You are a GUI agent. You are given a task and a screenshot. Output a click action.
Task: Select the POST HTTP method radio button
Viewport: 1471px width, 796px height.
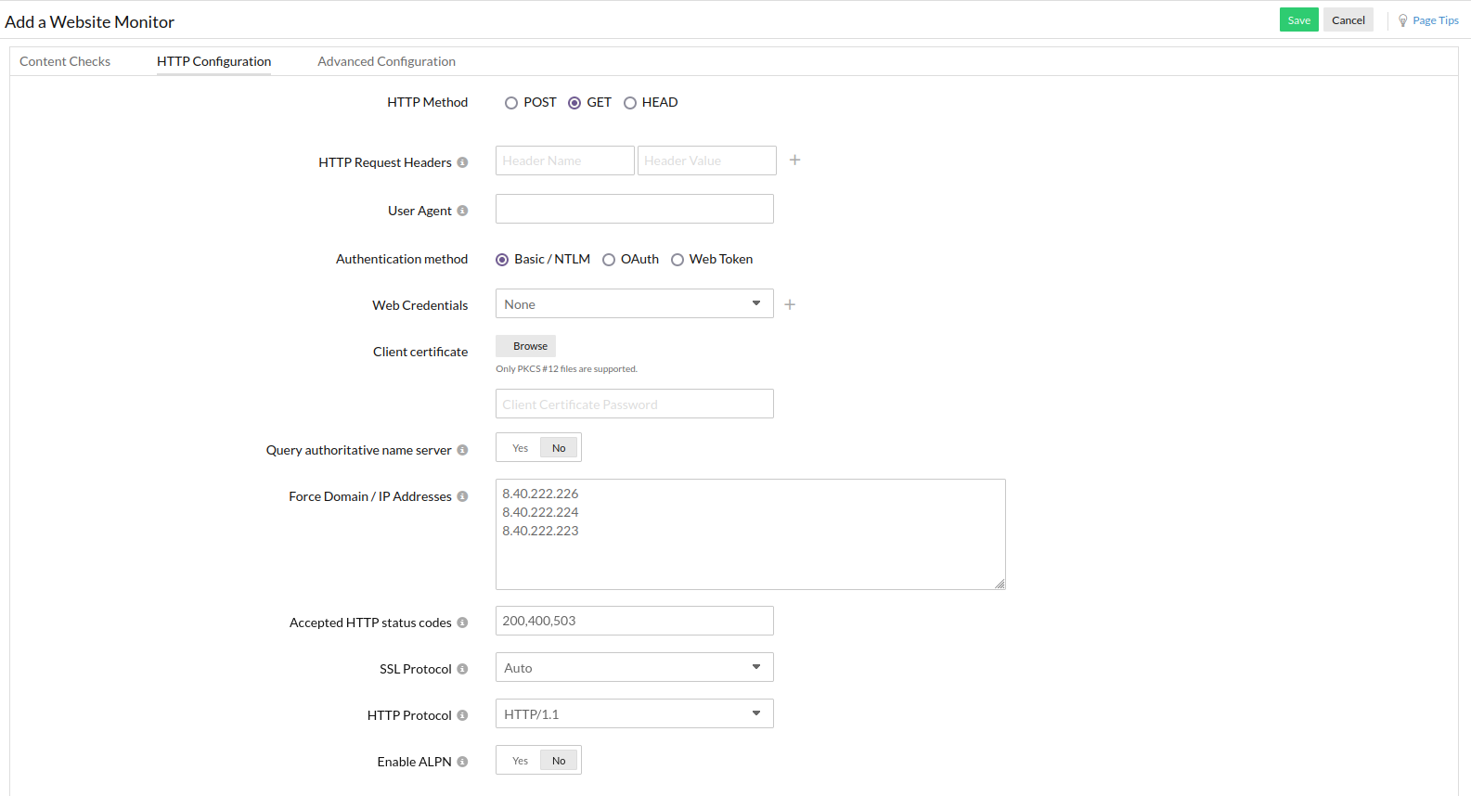(x=511, y=103)
